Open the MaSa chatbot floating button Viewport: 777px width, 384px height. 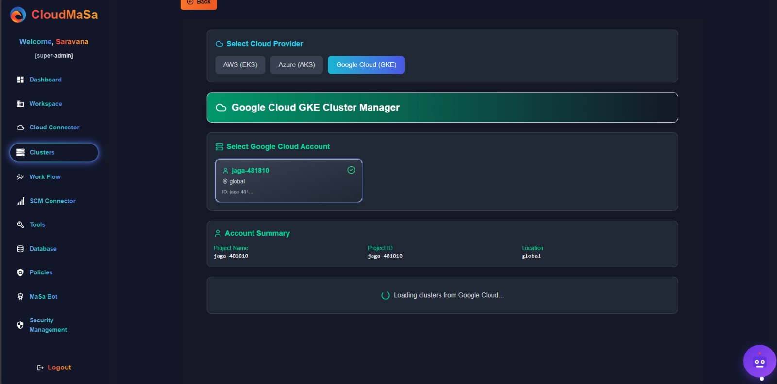tap(759, 361)
